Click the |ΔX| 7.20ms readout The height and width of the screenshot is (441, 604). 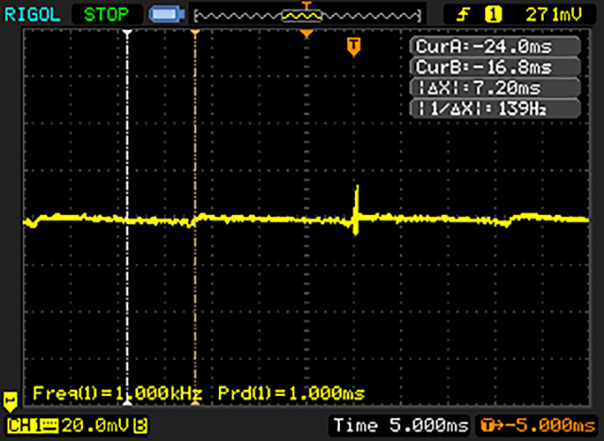pyautogui.click(x=495, y=88)
